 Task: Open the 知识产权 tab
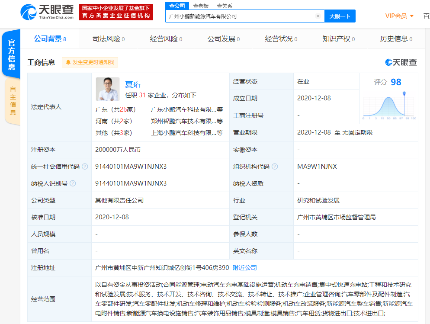pos(336,38)
